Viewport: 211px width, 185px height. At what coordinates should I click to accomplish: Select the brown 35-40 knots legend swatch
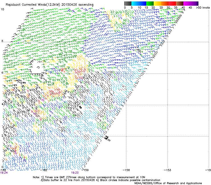click(180, 3)
